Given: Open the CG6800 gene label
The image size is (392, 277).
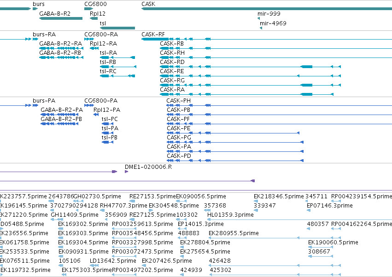Looking at the screenshot, I should pyautogui.click(x=95, y=4).
